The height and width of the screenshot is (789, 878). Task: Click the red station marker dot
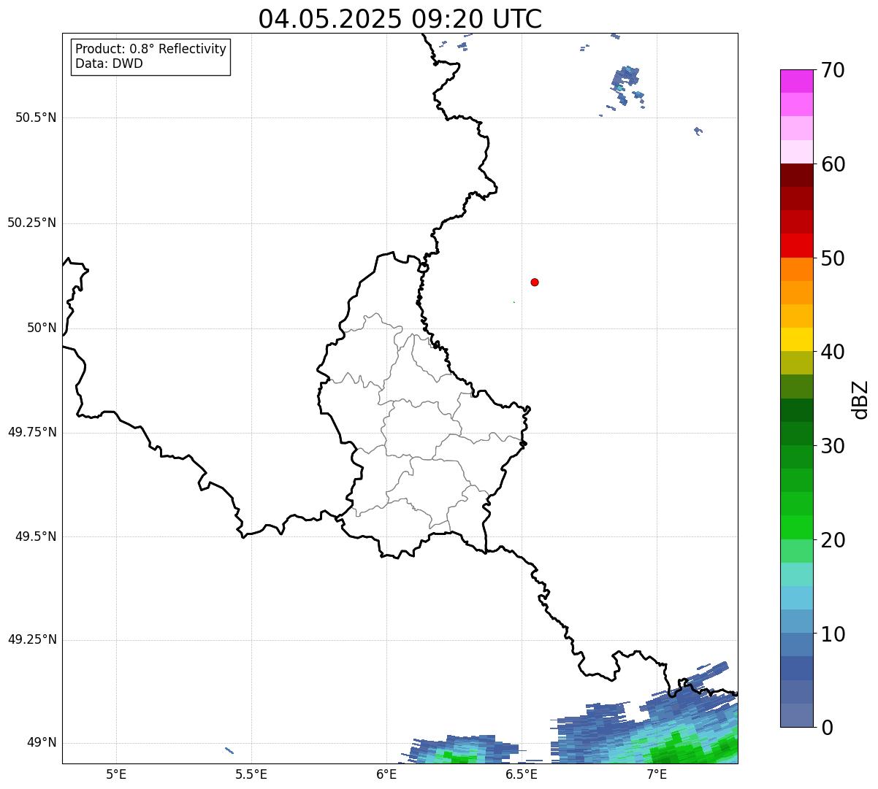pyautogui.click(x=535, y=282)
